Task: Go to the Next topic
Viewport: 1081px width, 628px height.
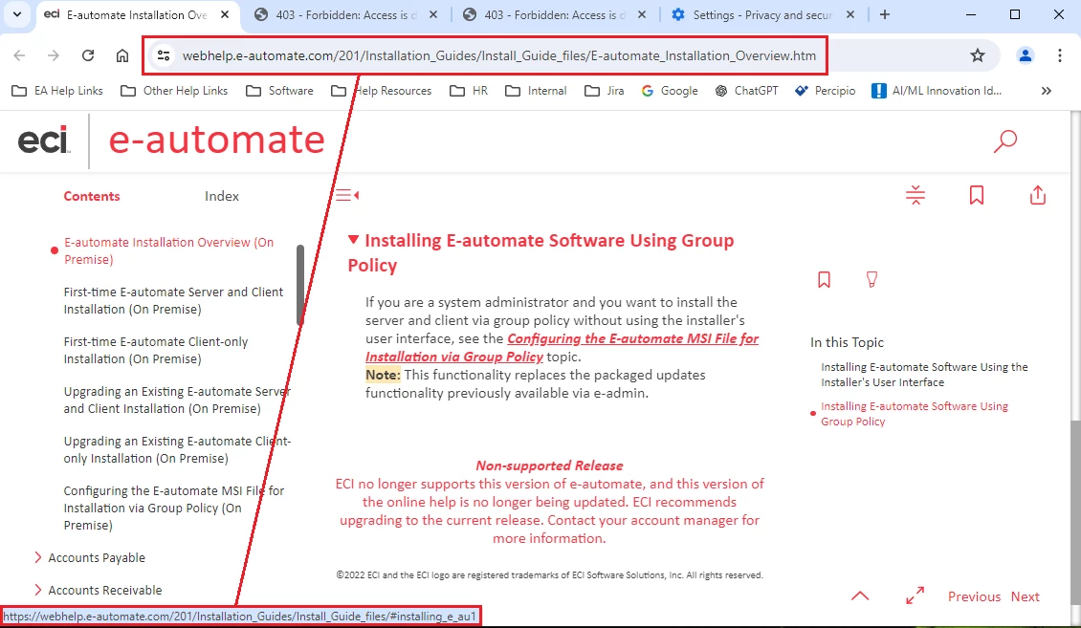Action: click(1026, 597)
